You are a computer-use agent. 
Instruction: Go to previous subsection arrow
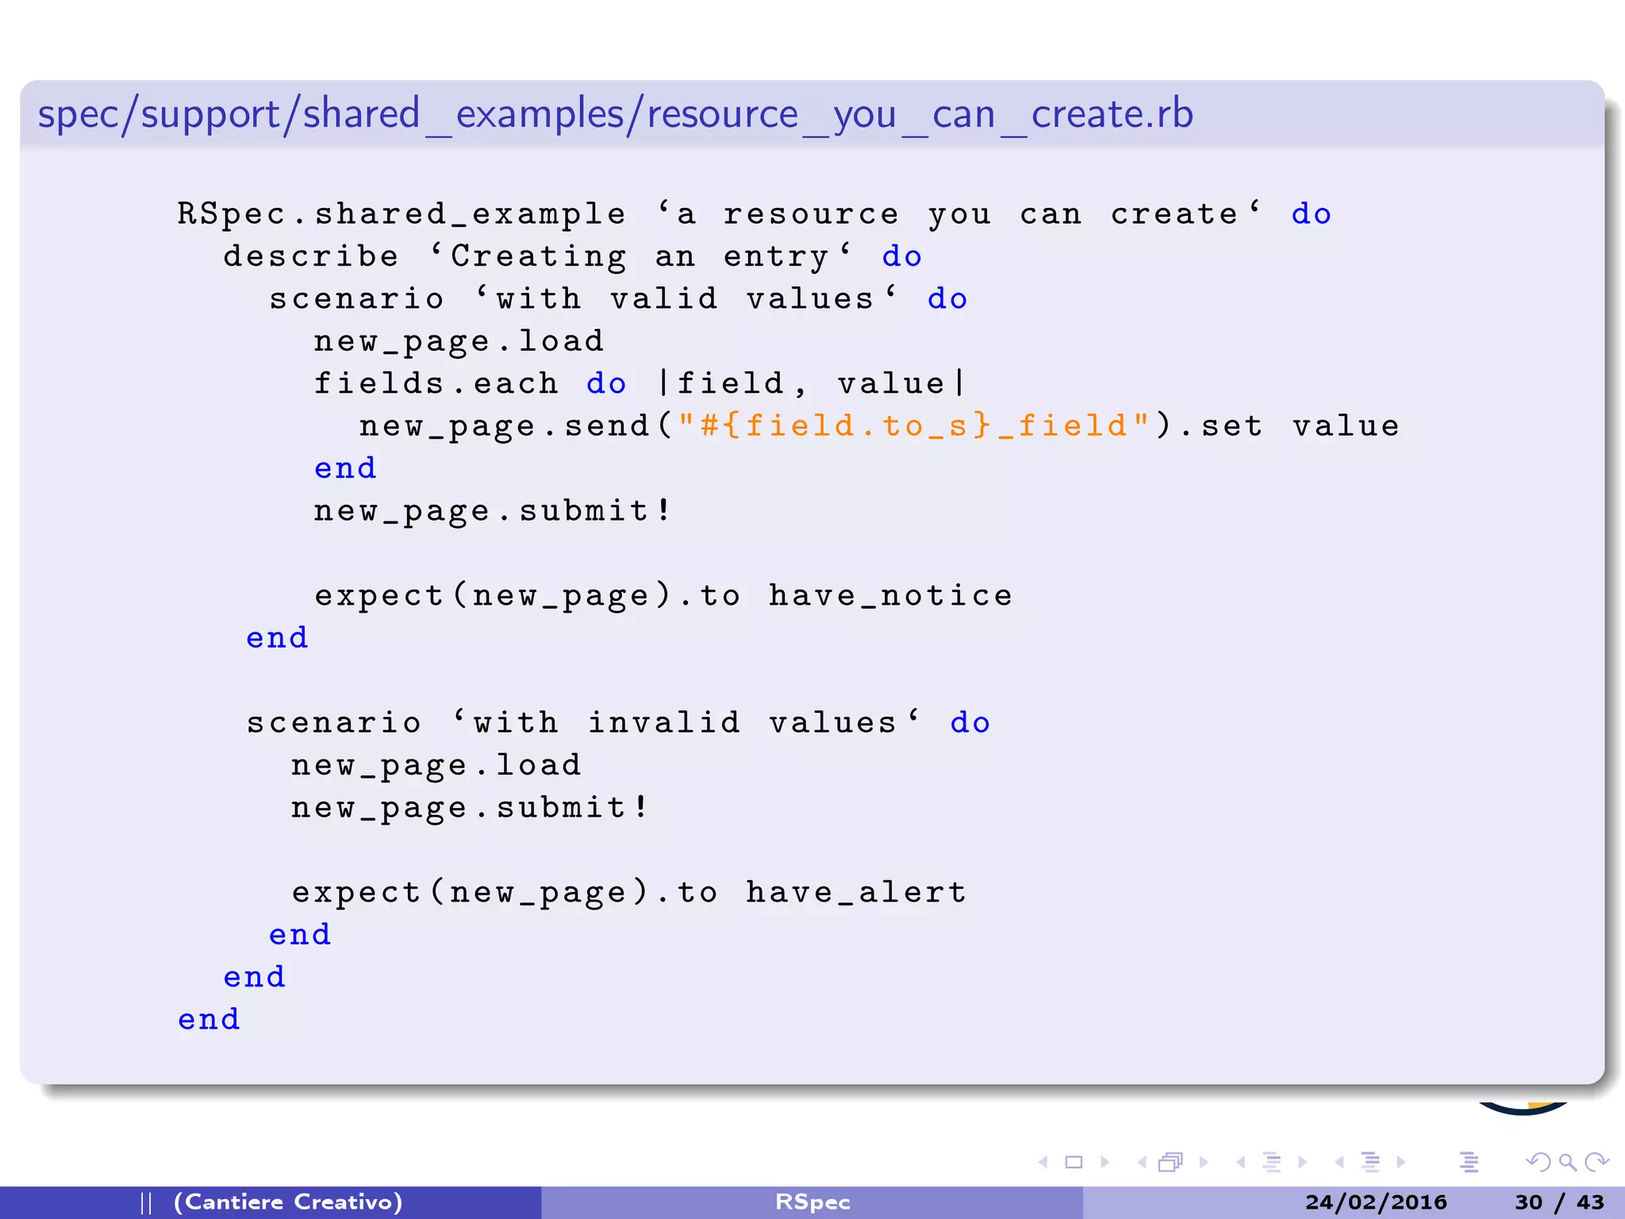(x=1241, y=1162)
